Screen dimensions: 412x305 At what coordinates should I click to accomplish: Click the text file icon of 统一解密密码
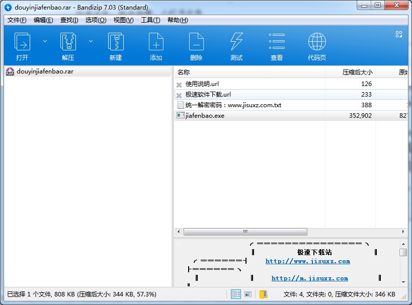click(x=181, y=105)
